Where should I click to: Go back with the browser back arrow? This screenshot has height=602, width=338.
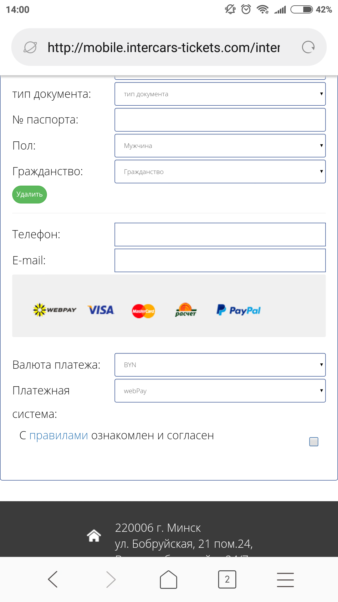53,579
